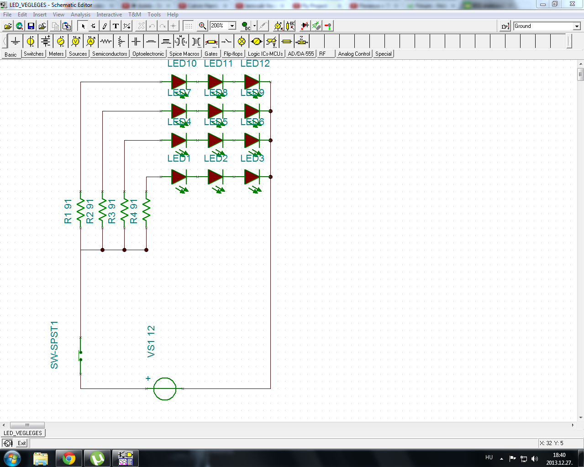The image size is (584, 467).
Task: Expand the interactive mode dropdown arrow
Action: 254,26
